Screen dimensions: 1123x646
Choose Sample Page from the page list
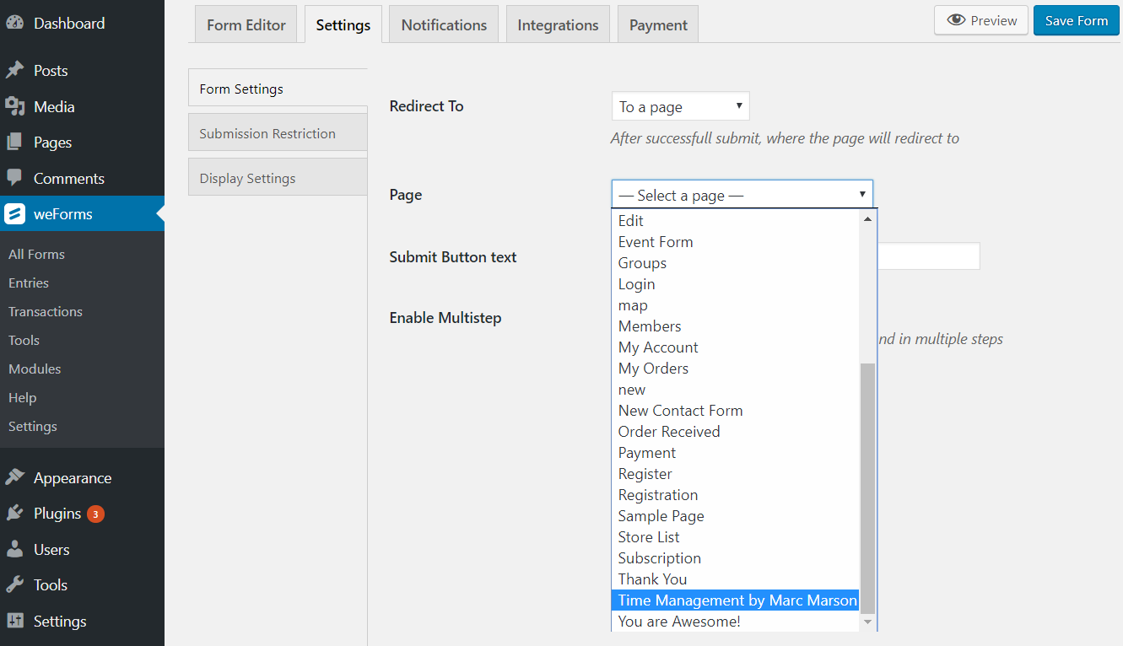[734, 516]
